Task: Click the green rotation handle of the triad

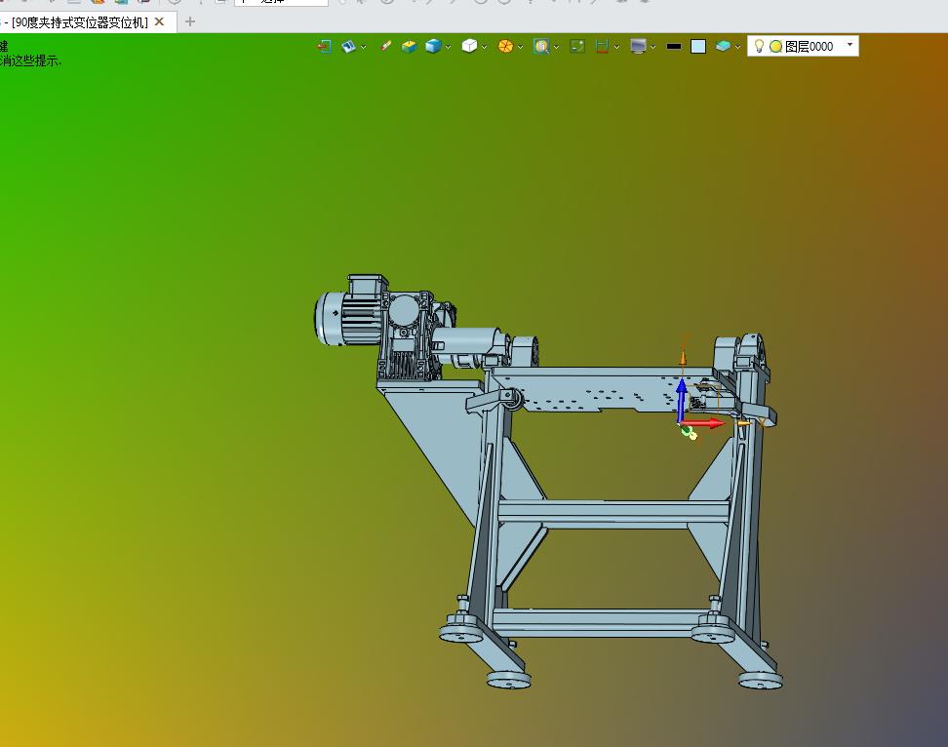Action: (689, 431)
